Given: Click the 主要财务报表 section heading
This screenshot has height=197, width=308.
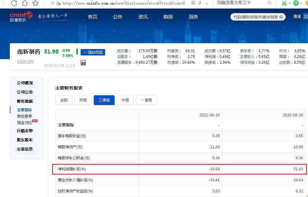Looking at the screenshot, I should (69, 88).
